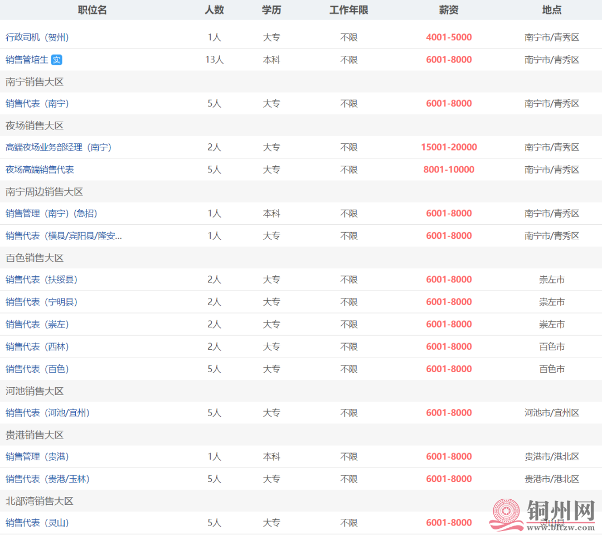Open 销售代表（贵港/玉林）job posting

pos(47,479)
